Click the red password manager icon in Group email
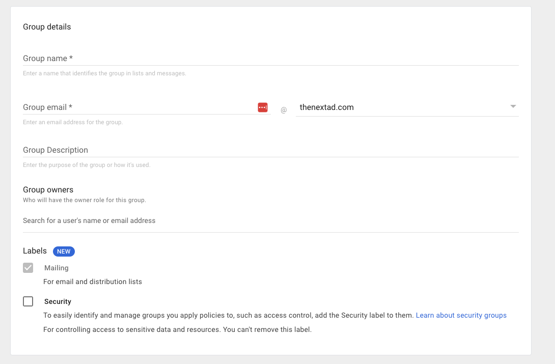 coord(263,107)
